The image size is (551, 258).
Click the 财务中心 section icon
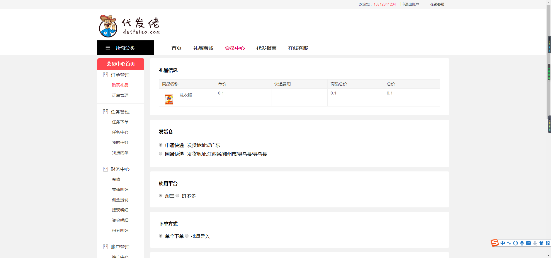click(106, 169)
